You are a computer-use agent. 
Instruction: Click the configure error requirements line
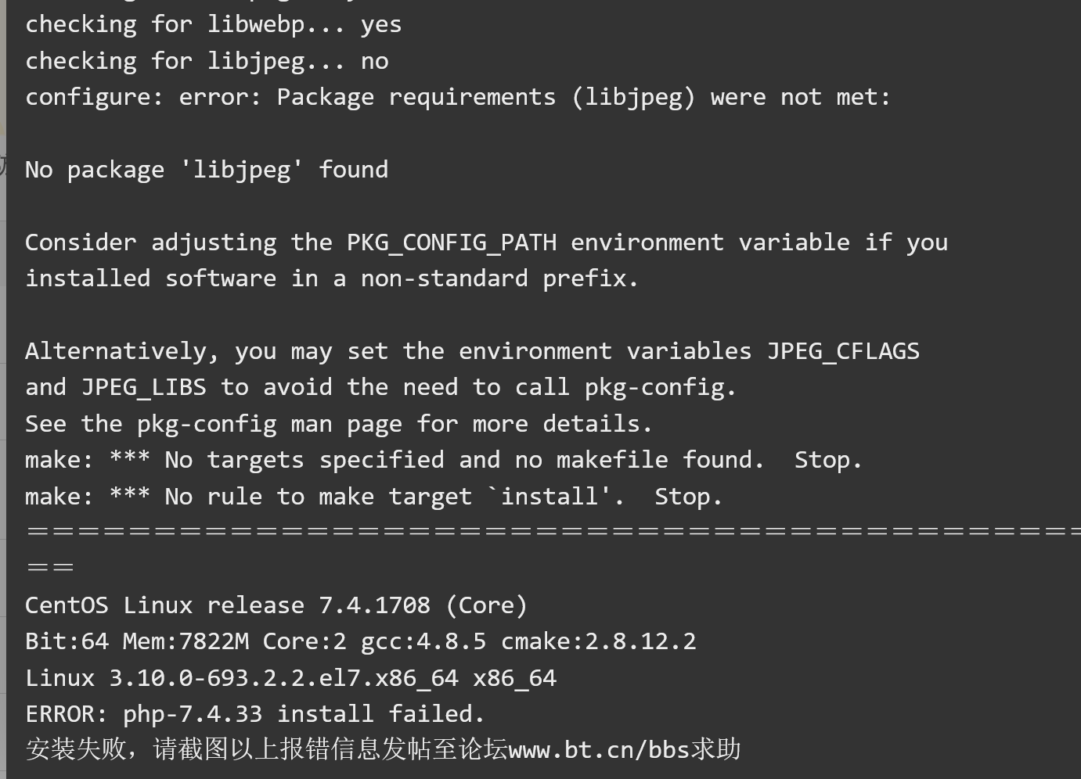tap(458, 98)
